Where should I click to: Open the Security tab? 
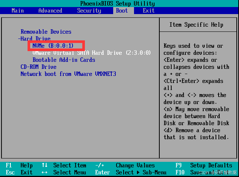point(89,11)
